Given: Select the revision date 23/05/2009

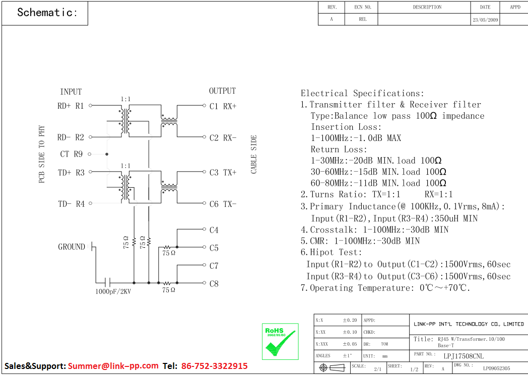Looking at the screenshot, I should coord(485,20).
